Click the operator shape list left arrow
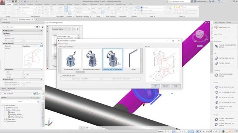Image resolution: width=238 pixels, height=133 pixels. pyautogui.click(x=60, y=61)
